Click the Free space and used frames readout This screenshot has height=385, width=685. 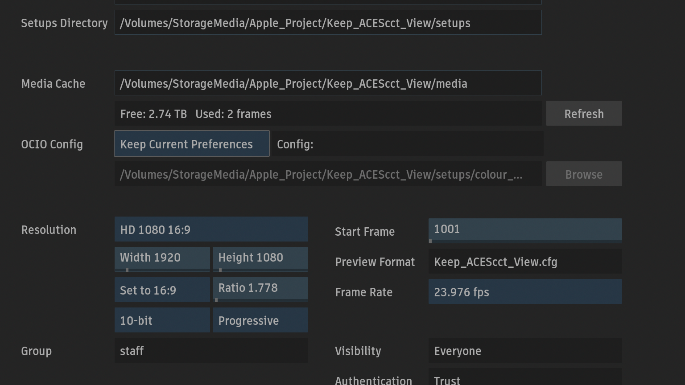click(x=328, y=114)
